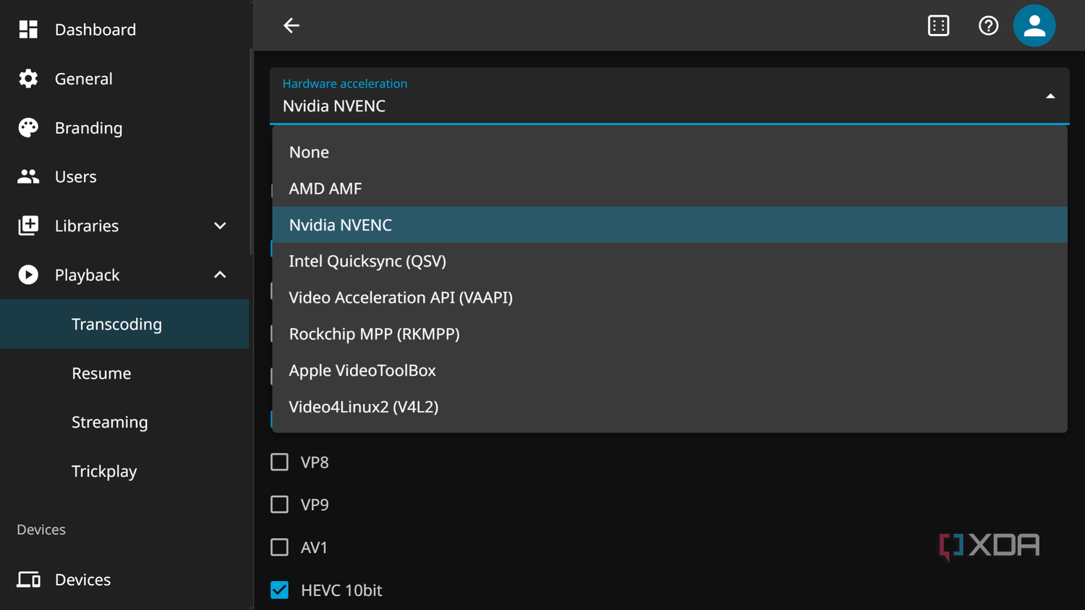
Task: Choose Video4Linux2 (V4L2) option
Action: 670,407
